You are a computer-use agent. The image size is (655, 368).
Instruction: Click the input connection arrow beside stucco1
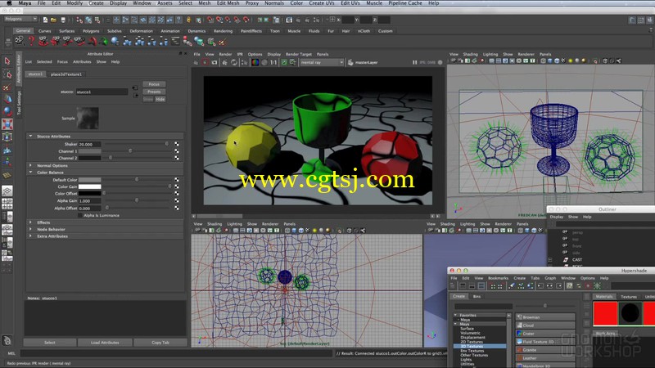tap(135, 88)
